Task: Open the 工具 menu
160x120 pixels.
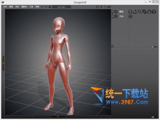Action: pyautogui.click(x=31, y=7)
